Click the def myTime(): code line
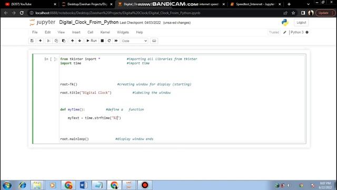 tap(73, 109)
